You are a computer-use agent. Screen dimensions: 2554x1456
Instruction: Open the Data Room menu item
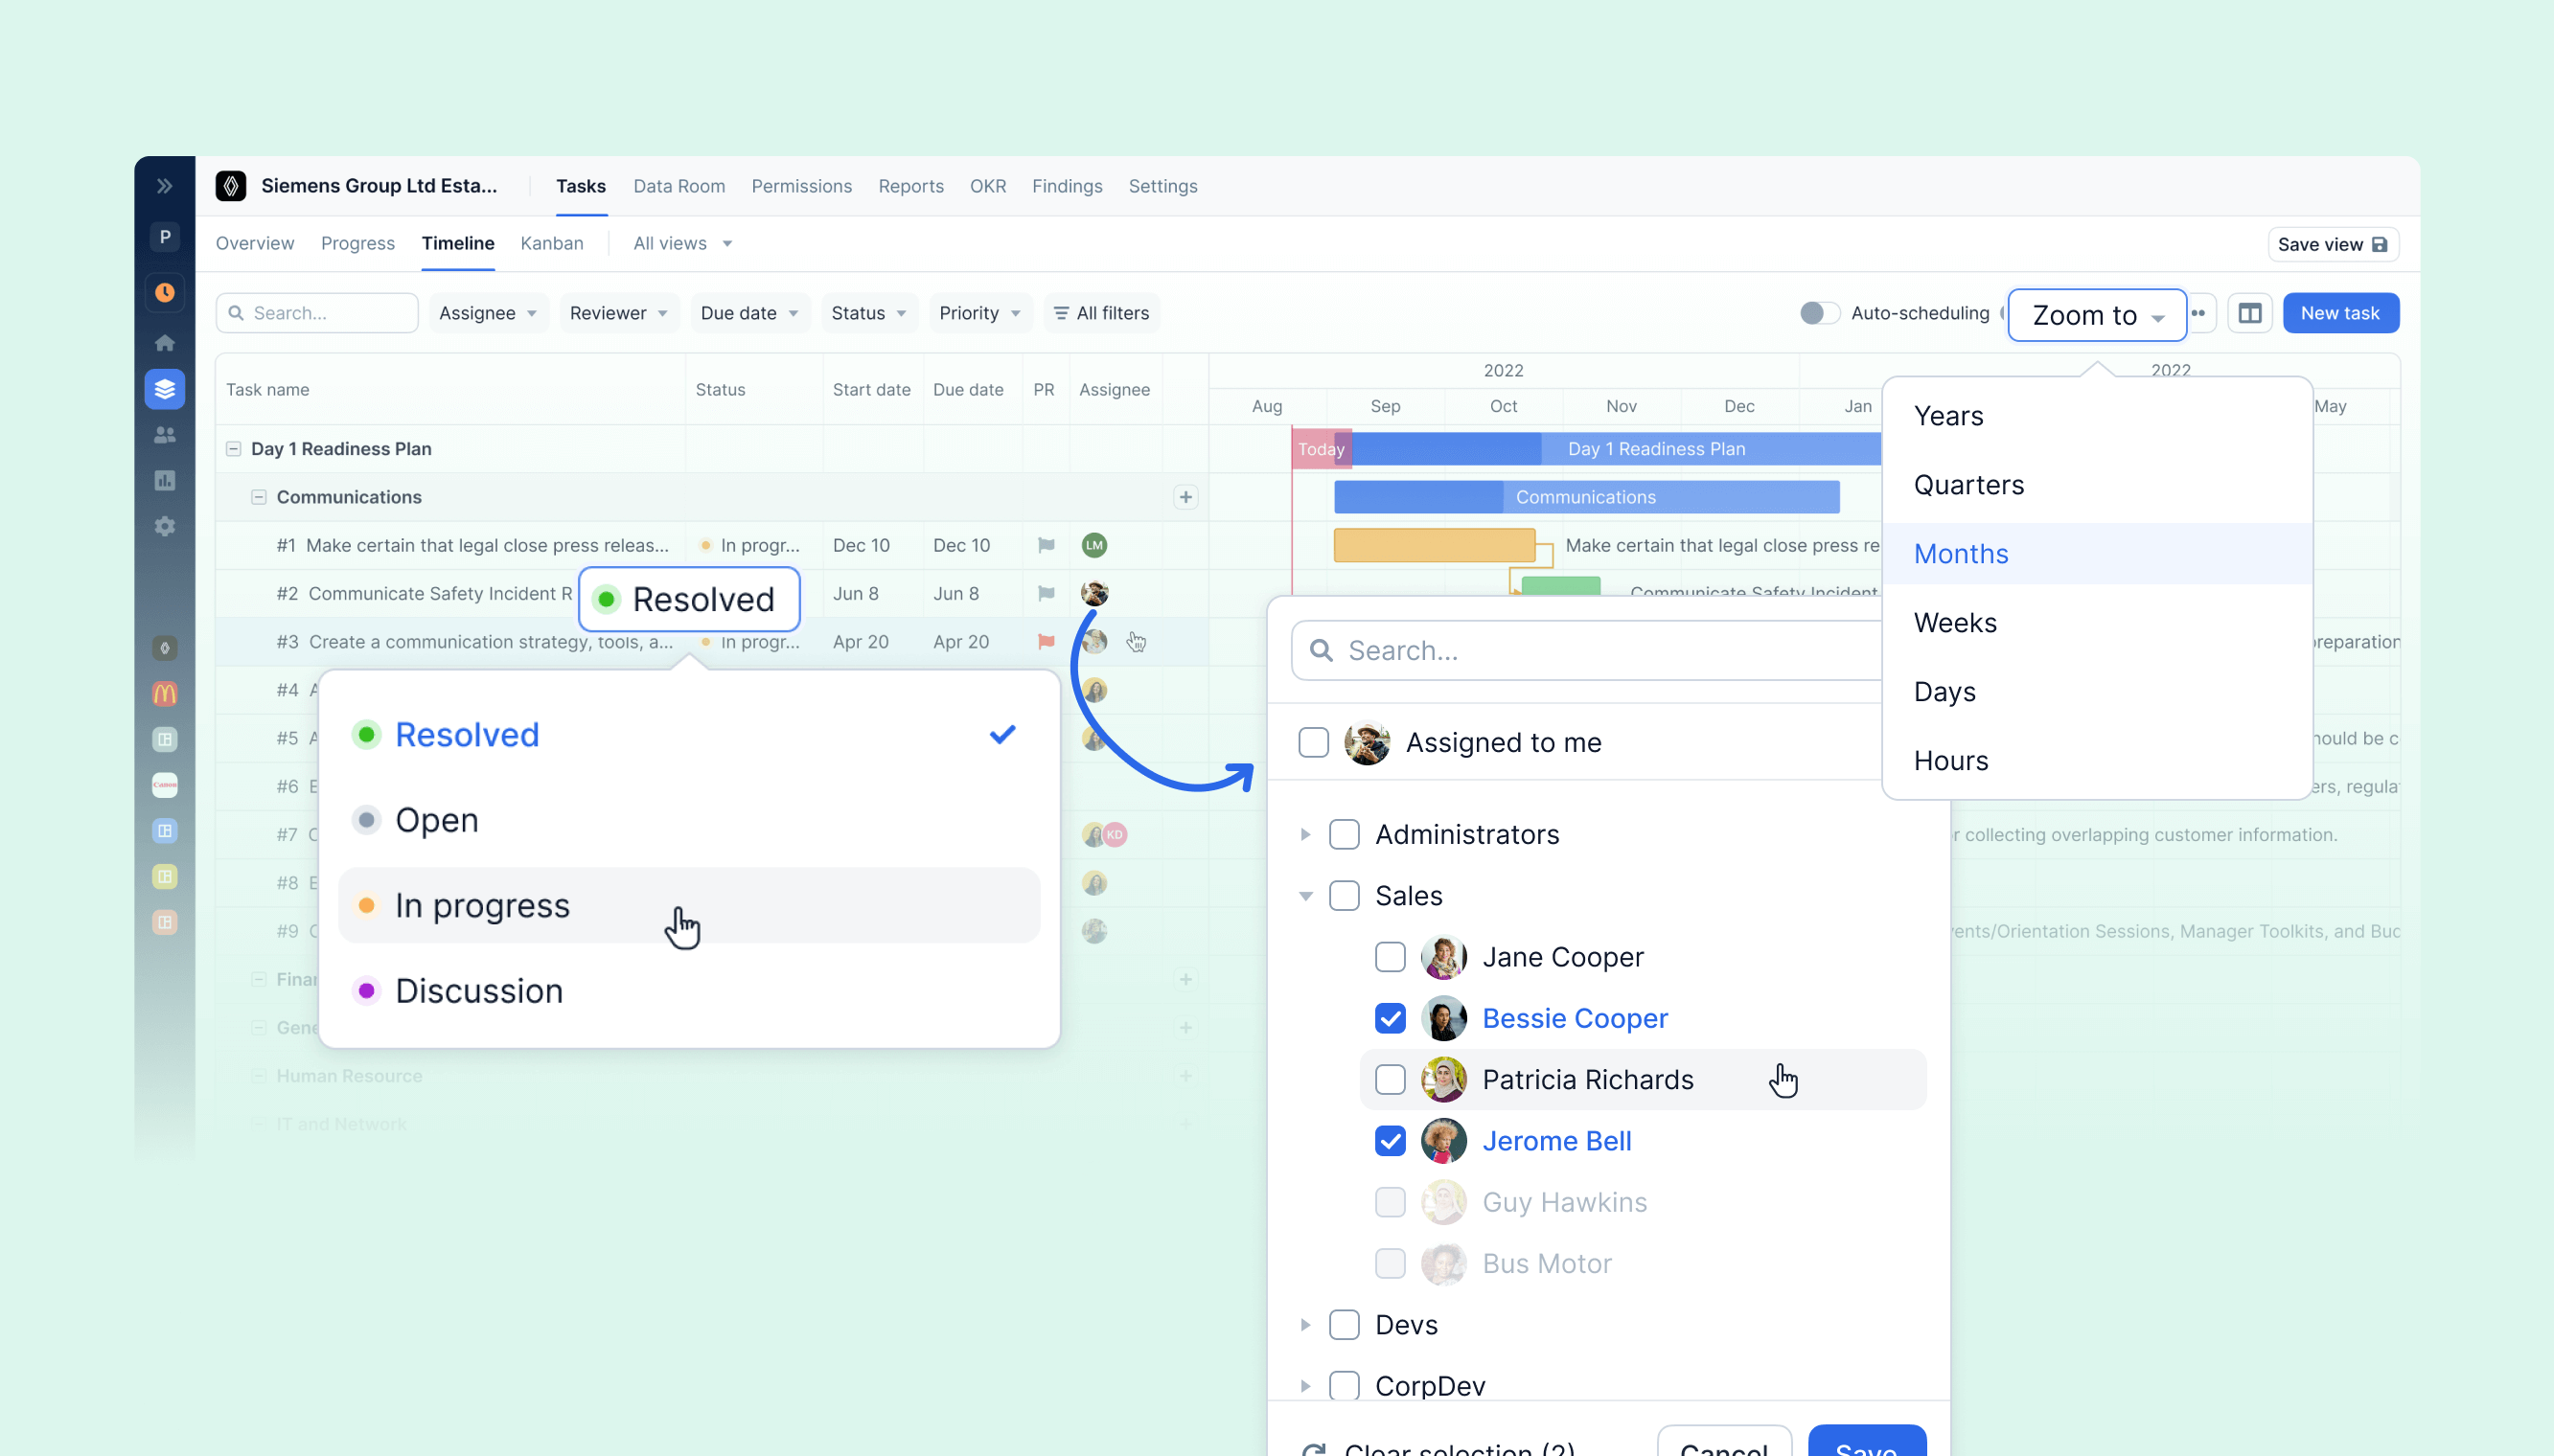(679, 186)
